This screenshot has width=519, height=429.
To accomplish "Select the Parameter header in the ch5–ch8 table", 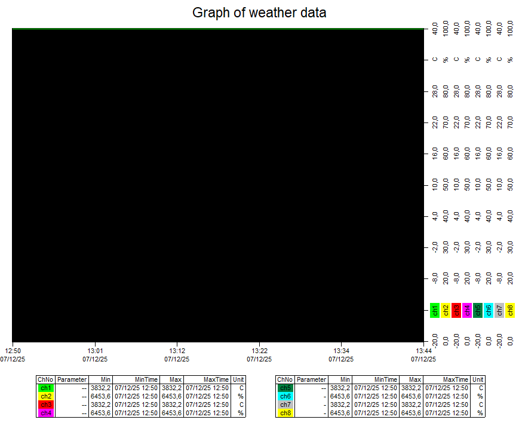I will click(x=311, y=379).
